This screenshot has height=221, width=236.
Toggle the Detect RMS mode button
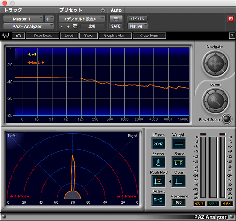tap(158, 200)
